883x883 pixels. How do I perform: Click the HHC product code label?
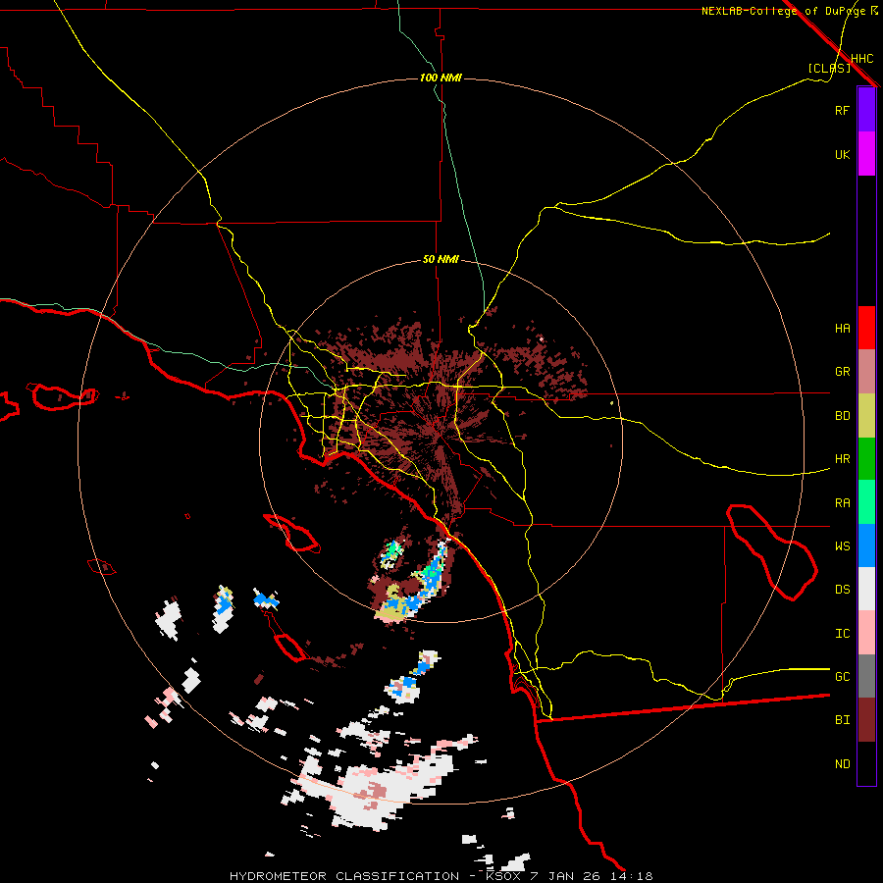pyautogui.click(x=862, y=59)
